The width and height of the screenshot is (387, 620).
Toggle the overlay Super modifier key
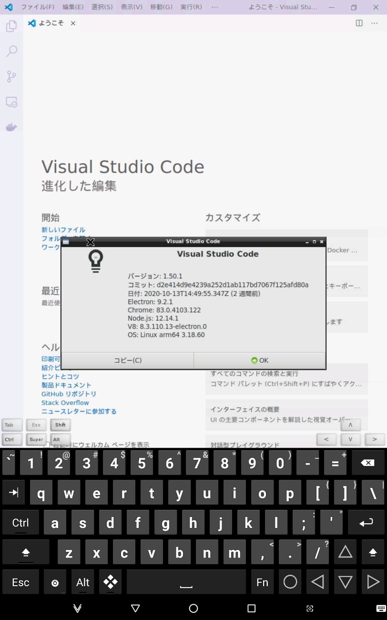pos(36,439)
